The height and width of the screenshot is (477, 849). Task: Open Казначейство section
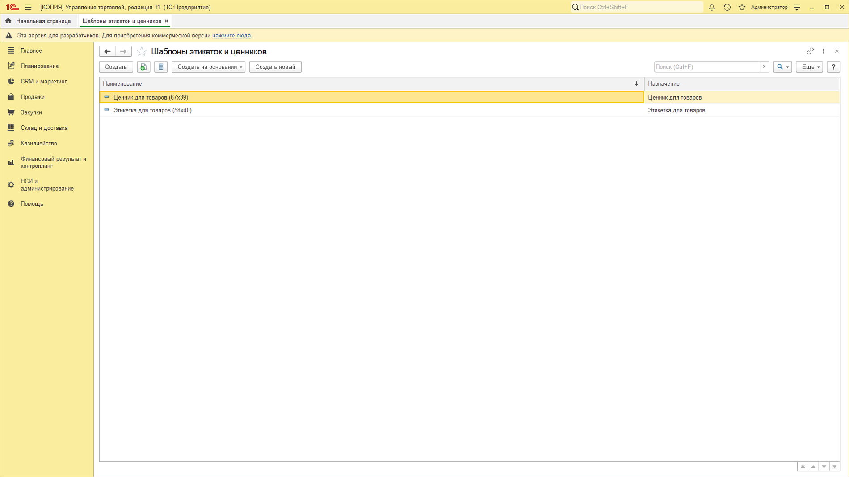click(x=47, y=143)
